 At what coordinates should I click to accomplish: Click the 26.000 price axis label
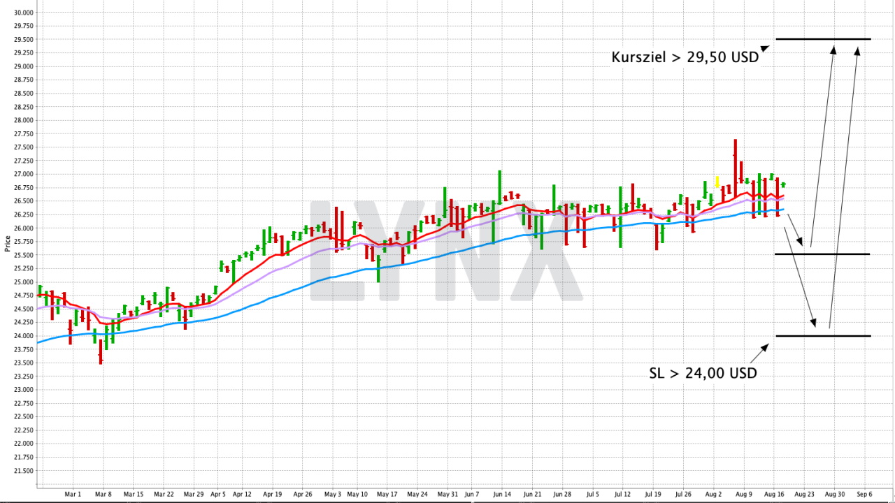click(23, 228)
